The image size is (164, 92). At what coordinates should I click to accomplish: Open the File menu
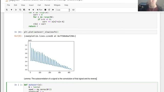tap(8, 5)
